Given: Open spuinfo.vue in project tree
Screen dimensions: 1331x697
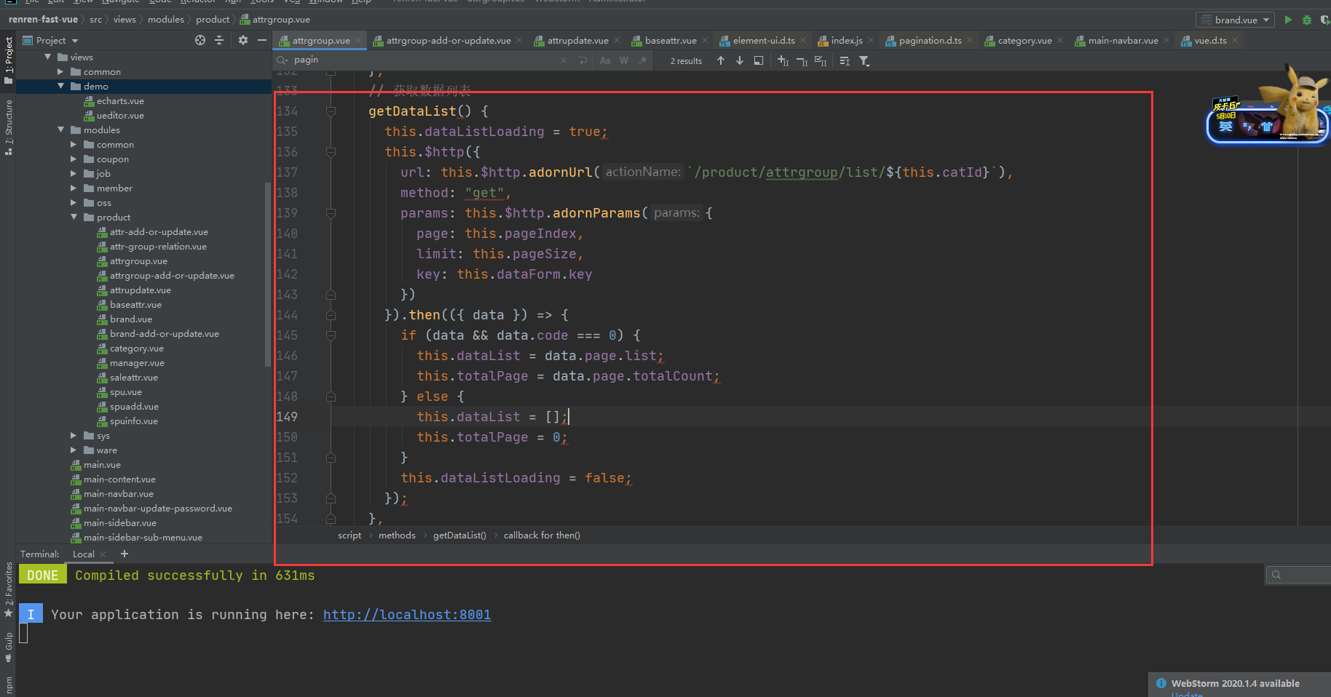Looking at the screenshot, I should [x=133, y=421].
